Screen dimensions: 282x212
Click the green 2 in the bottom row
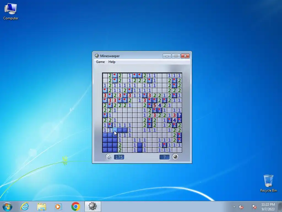point(120,150)
